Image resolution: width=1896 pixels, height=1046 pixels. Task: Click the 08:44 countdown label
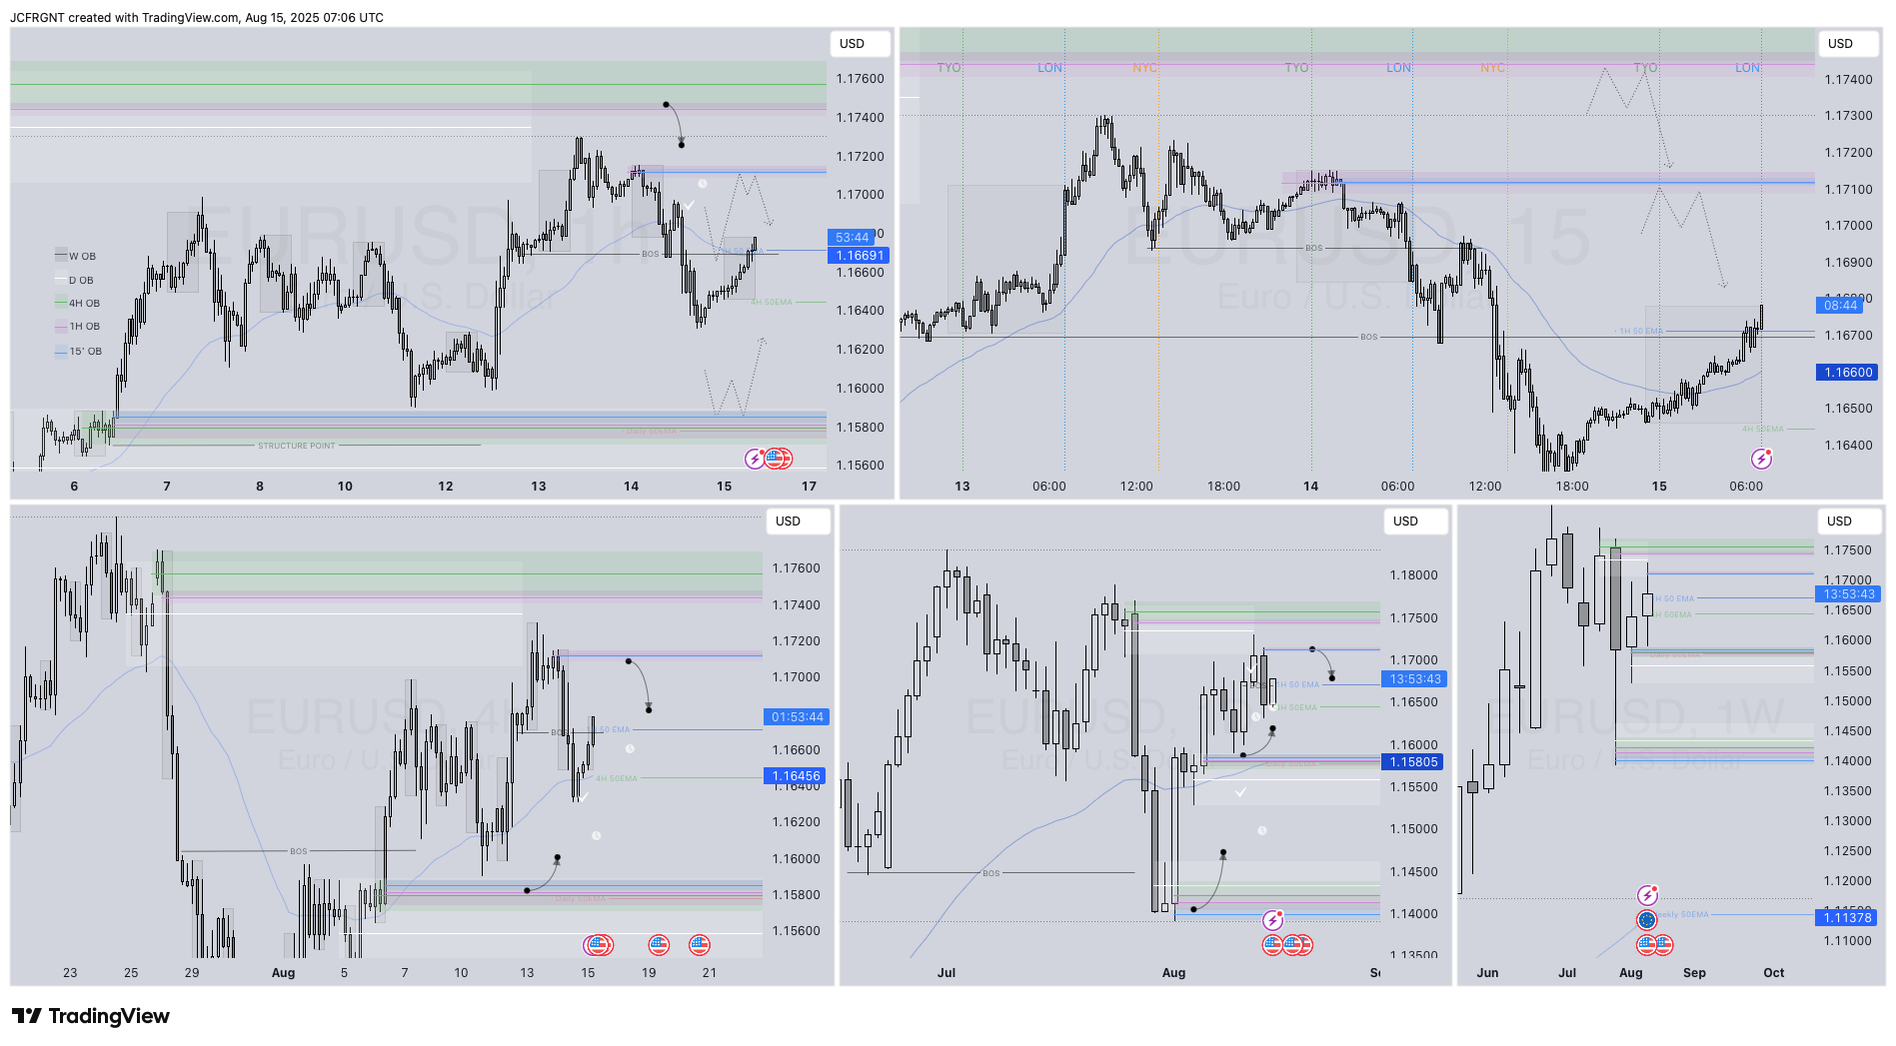click(x=1840, y=306)
